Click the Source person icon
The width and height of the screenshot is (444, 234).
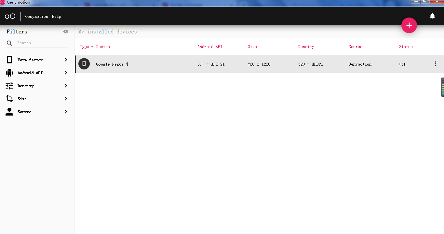click(9, 112)
